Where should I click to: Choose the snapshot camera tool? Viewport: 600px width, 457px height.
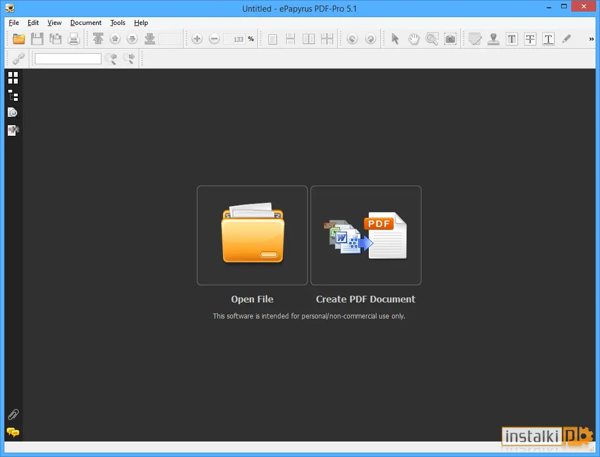tap(450, 39)
